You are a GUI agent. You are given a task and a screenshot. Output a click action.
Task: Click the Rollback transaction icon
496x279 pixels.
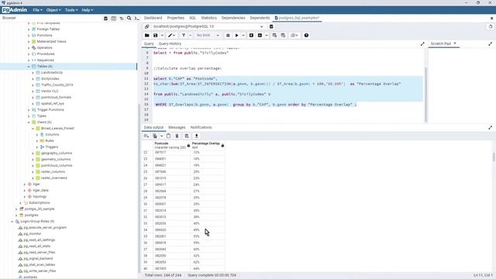tap(283, 36)
